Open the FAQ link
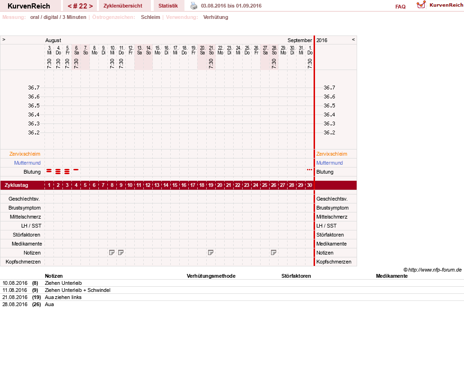Image resolution: width=464 pixels, height=370 pixels. (400, 7)
